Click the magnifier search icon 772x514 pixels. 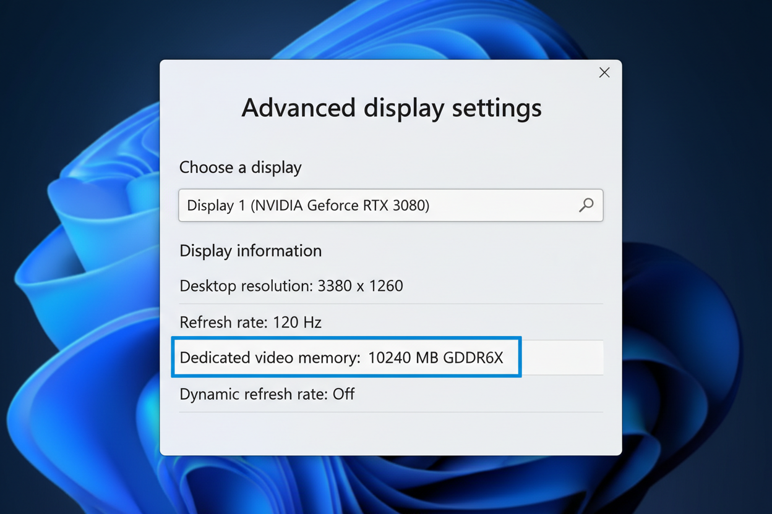click(586, 205)
